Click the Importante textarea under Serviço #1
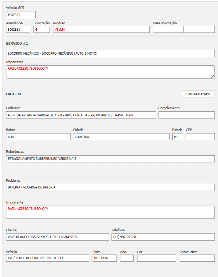 (110, 72)
